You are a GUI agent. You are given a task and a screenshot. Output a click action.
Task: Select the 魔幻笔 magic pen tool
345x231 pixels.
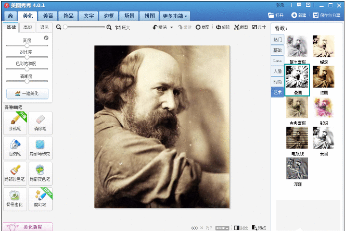(41, 198)
